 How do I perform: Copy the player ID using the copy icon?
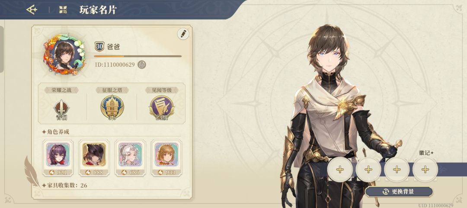coord(142,65)
